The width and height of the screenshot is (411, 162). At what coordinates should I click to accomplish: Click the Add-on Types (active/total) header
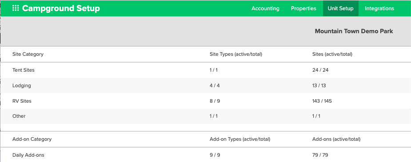[x=240, y=139]
